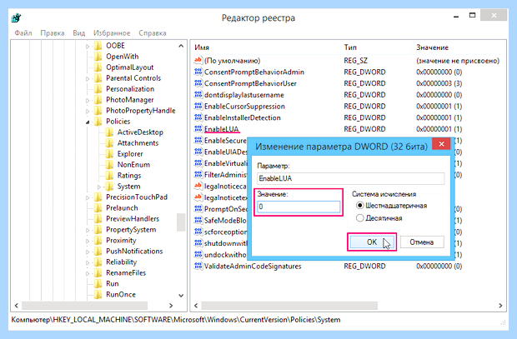Confirm the DWORD change with OK
The image size is (517, 339).
pyautogui.click(x=372, y=242)
